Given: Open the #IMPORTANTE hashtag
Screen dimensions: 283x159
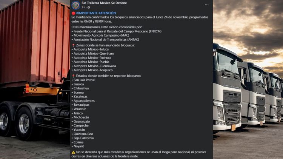Looking at the screenshot, I should (87, 13).
